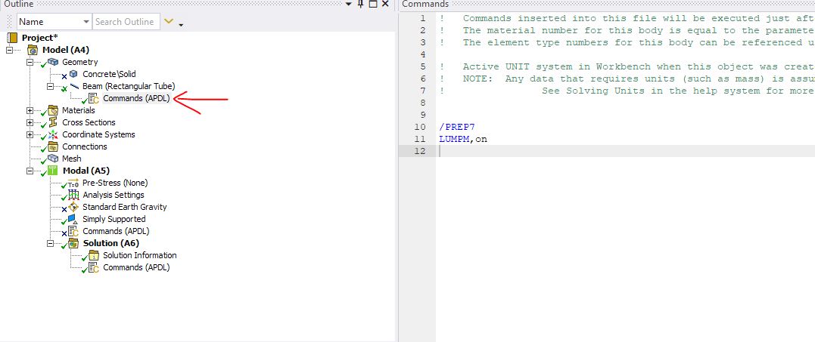The height and width of the screenshot is (342, 815).
Task: Click the Mesh icon
Action: (53, 159)
